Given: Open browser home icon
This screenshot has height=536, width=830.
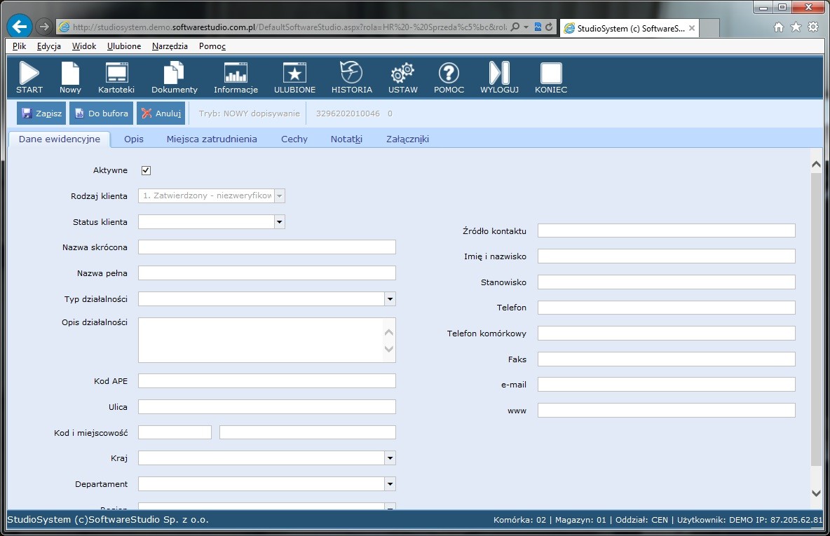Looking at the screenshot, I should point(779,27).
